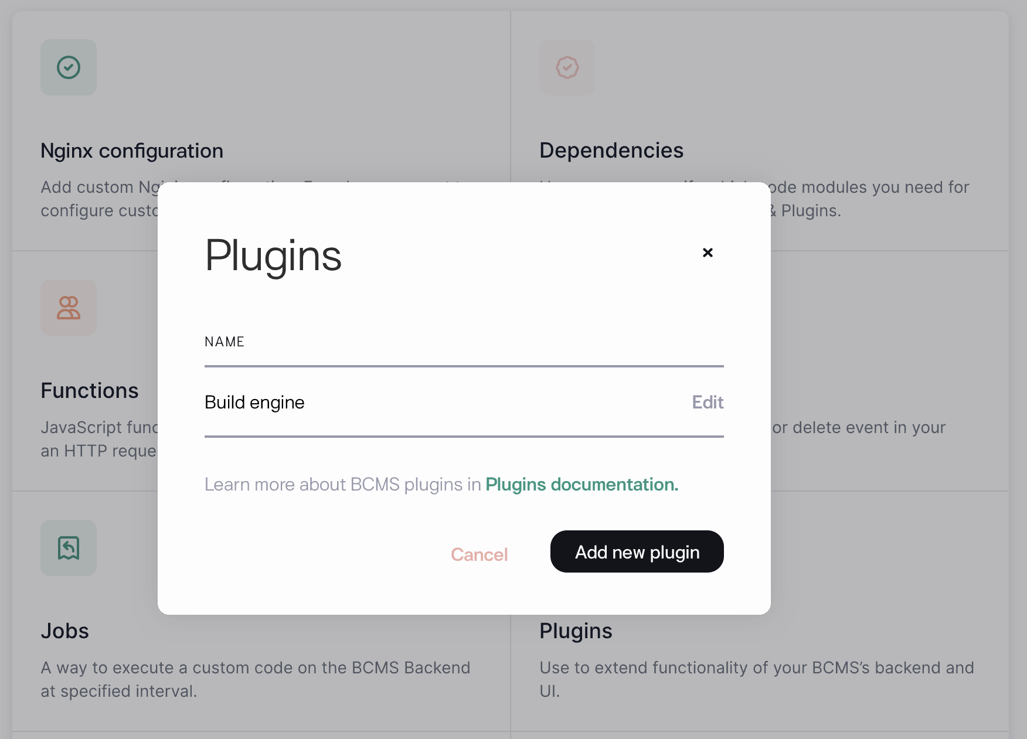
Task: Open the Functions card heading
Action: pos(90,391)
